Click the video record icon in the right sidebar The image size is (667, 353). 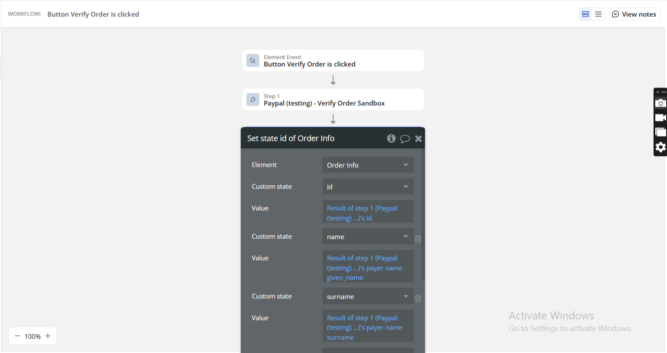point(660,118)
